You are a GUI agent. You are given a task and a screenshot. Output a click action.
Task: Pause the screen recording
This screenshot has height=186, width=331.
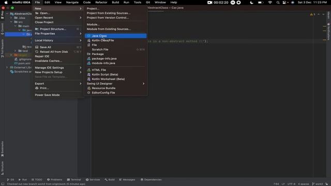(x=233, y=2)
